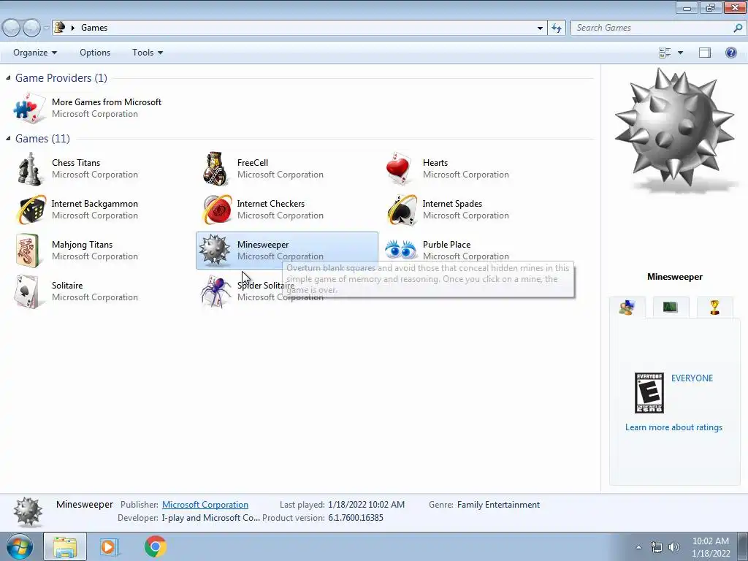
Task: Open the recent pages dropdown next to Forward
Action: pyautogui.click(x=46, y=28)
